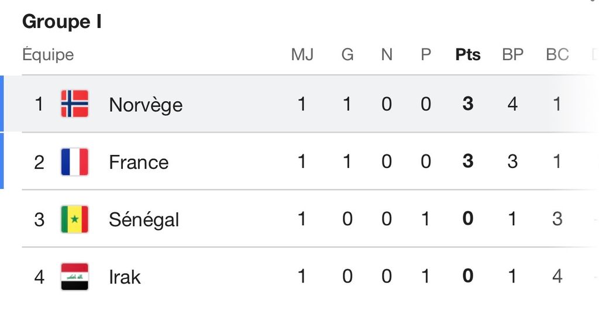This screenshot has height=314, width=599.
Task: Click the N draws column header
Action: tap(387, 54)
